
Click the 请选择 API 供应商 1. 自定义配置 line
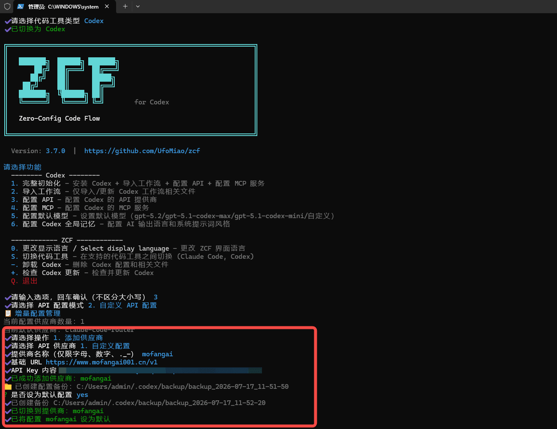tap(67, 346)
